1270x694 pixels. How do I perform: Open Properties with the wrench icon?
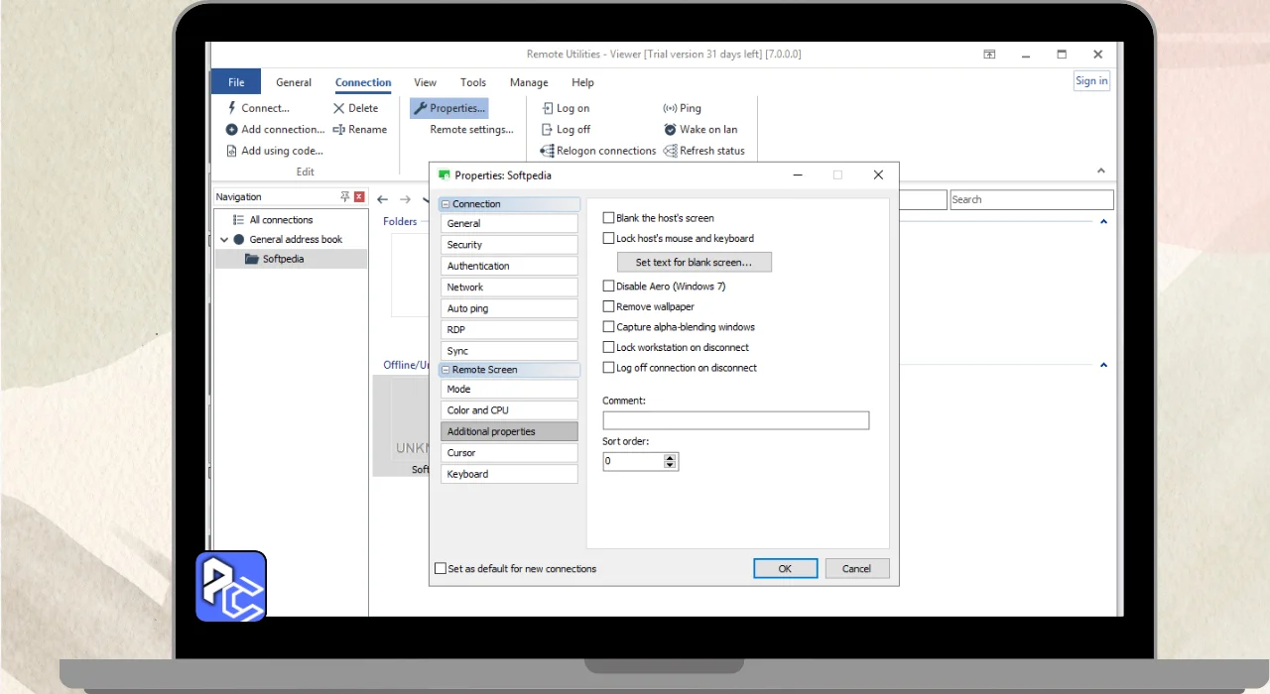point(420,108)
